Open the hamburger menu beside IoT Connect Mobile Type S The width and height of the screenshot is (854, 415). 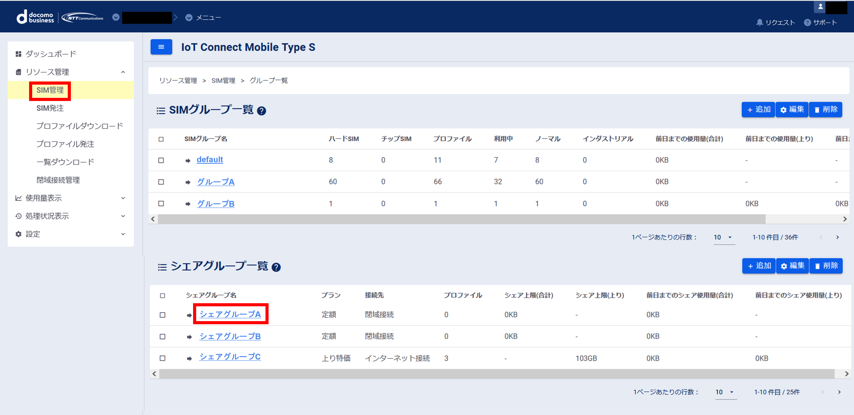click(x=161, y=47)
